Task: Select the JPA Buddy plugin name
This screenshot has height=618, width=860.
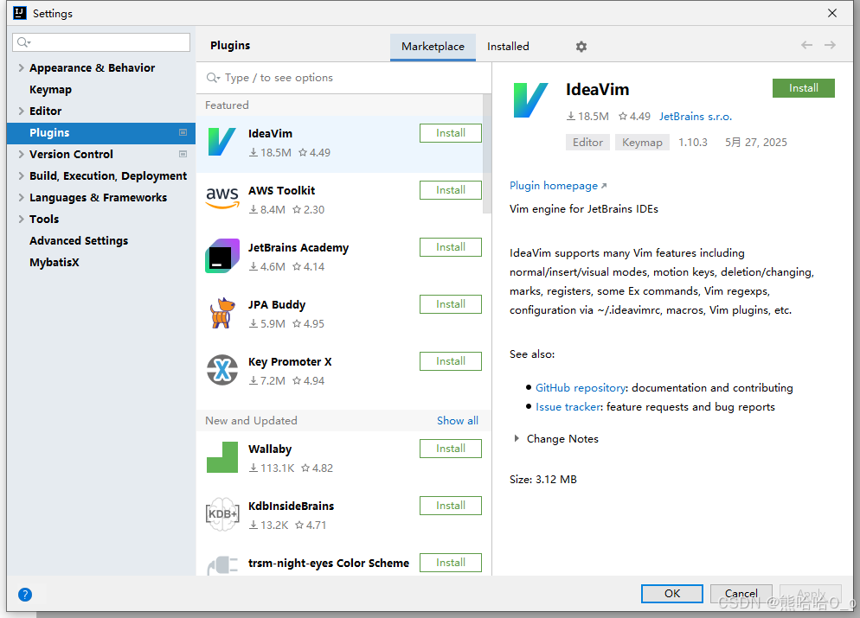Action: pos(277,304)
